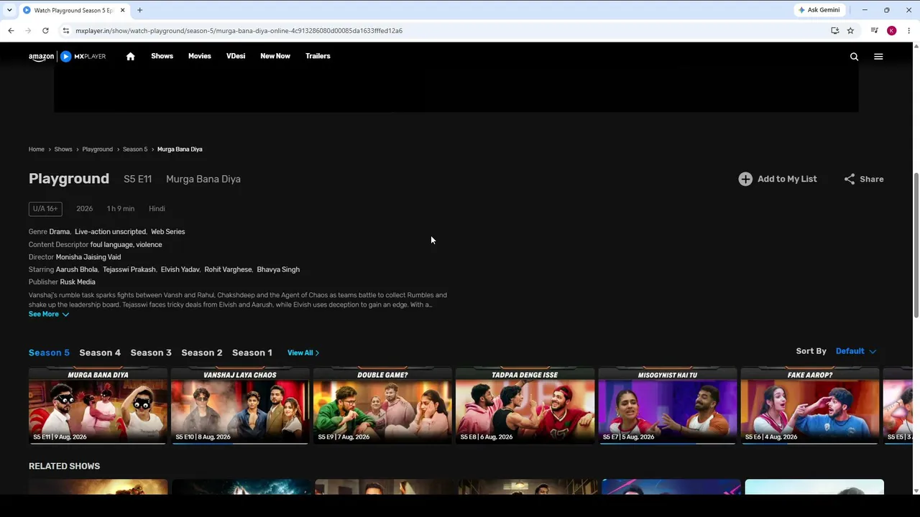Open the VDesi menu
This screenshot has height=517, width=920.
236,56
